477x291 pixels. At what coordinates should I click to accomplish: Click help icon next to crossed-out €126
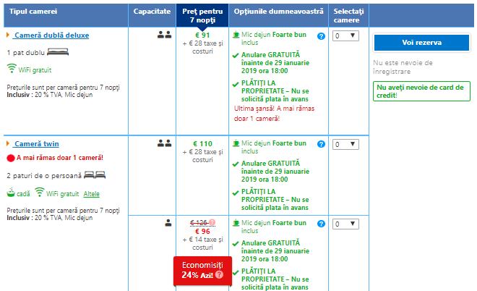pos(213,223)
